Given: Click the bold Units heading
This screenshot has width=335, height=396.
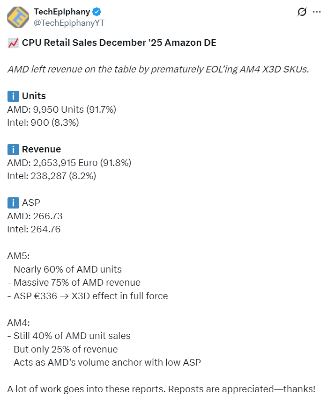Looking at the screenshot, I should [34, 96].
